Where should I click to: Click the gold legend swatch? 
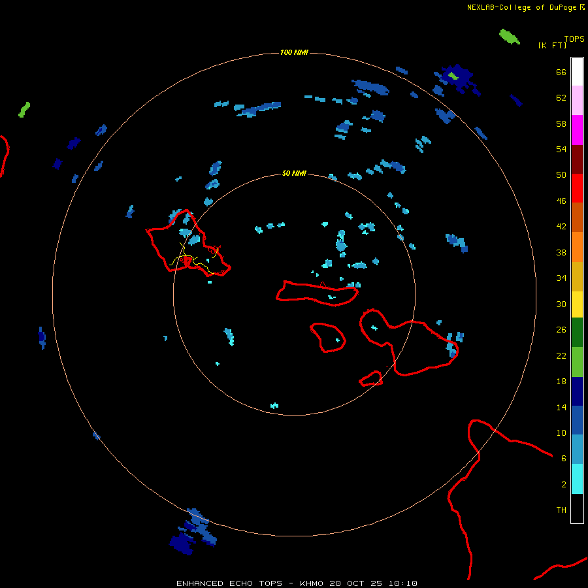[x=577, y=276]
